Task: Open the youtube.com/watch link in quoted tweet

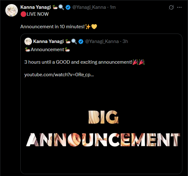Action: [59, 75]
